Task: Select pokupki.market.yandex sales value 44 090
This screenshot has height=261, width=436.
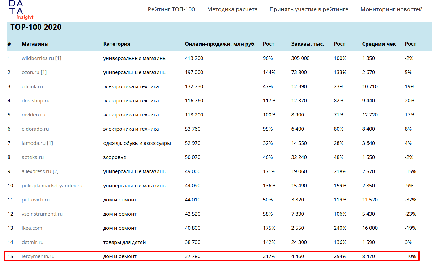Action: (192, 186)
